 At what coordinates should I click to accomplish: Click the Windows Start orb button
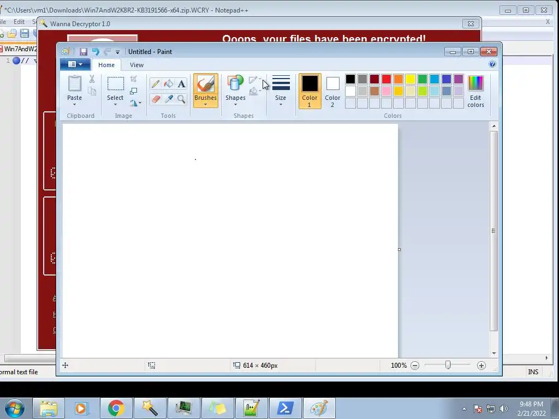pyautogui.click(x=15, y=408)
